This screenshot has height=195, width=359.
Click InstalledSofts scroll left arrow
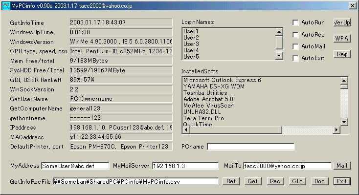point(186,130)
